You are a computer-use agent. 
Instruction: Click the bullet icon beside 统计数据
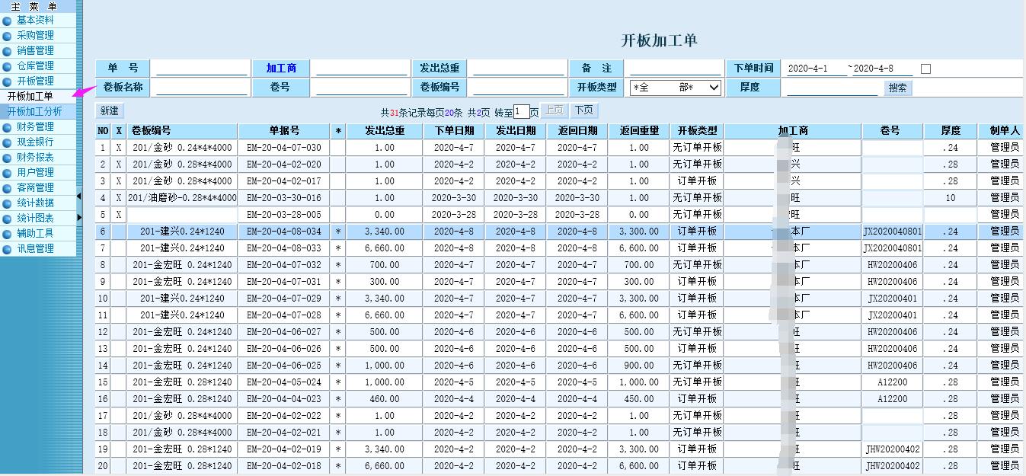tap(8, 203)
